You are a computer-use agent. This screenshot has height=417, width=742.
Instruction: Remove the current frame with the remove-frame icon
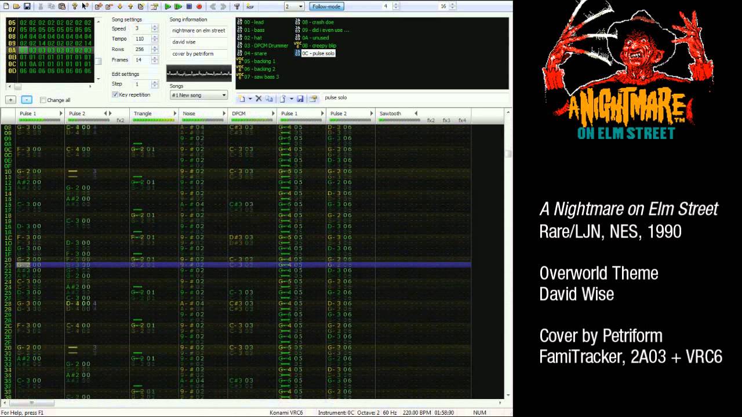tap(109, 6)
